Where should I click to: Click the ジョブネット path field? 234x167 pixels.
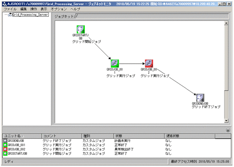click(152, 16)
